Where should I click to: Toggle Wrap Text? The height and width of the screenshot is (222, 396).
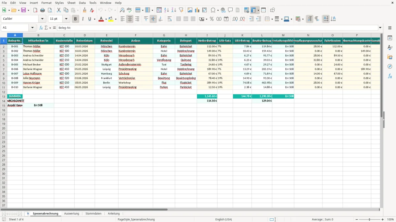(170, 19)
